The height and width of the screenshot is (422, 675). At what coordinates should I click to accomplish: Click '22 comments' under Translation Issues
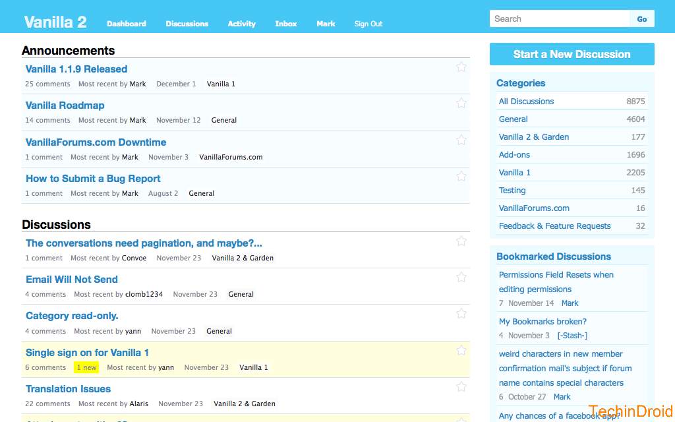pos(47,404)
